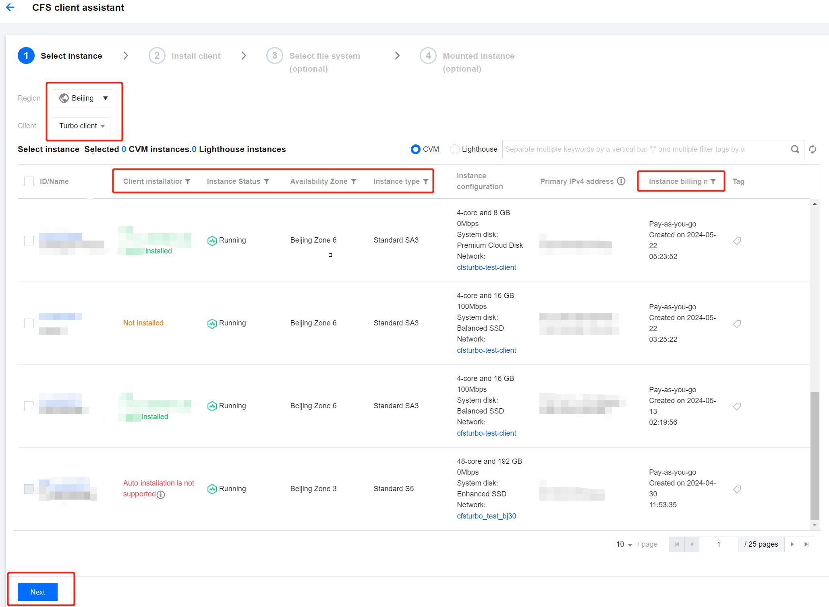Image resolution: width=829 pixels, height=607 pixels.
Task: Toggle the select-all checkbox in header
Action: [x=29, y=181]
